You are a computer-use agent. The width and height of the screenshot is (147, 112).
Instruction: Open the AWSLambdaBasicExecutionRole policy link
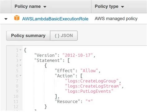tap(55, 19)
